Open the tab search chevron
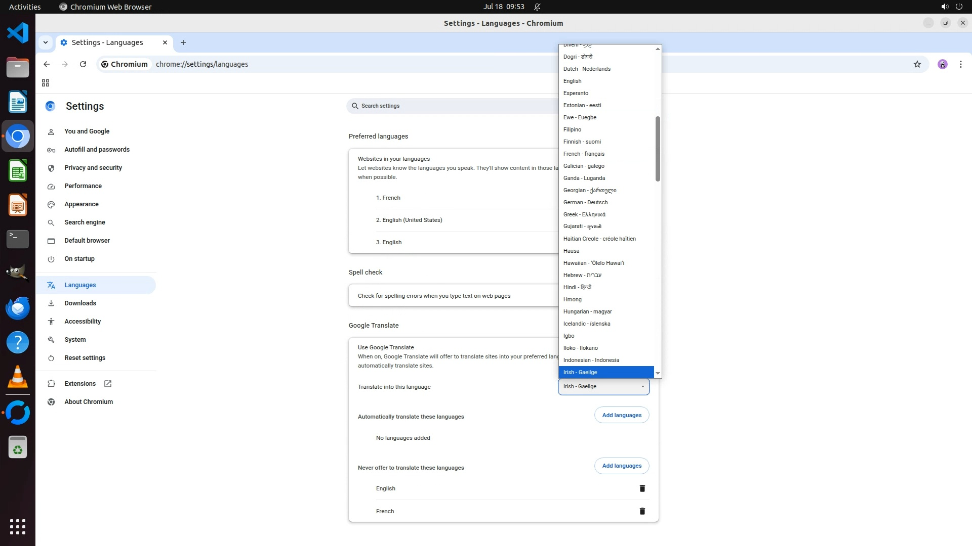Image resolution: width=972 pixels, height=546 pixels. tap(46, 42)
